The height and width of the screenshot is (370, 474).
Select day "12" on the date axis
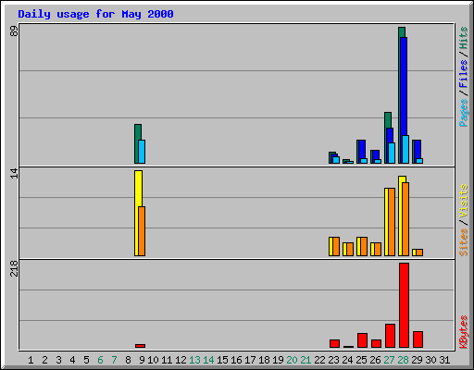(181, 360)
